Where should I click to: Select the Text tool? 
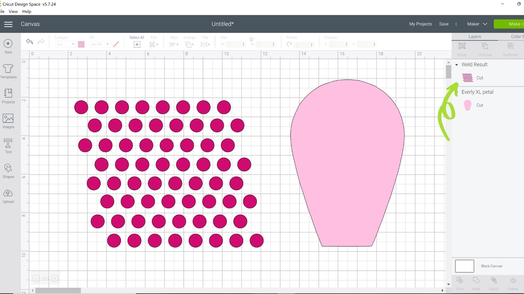point(8,146)
